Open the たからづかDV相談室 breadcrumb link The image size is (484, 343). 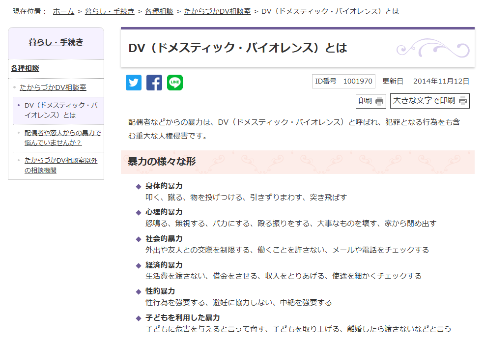click(x=217, y=11)
